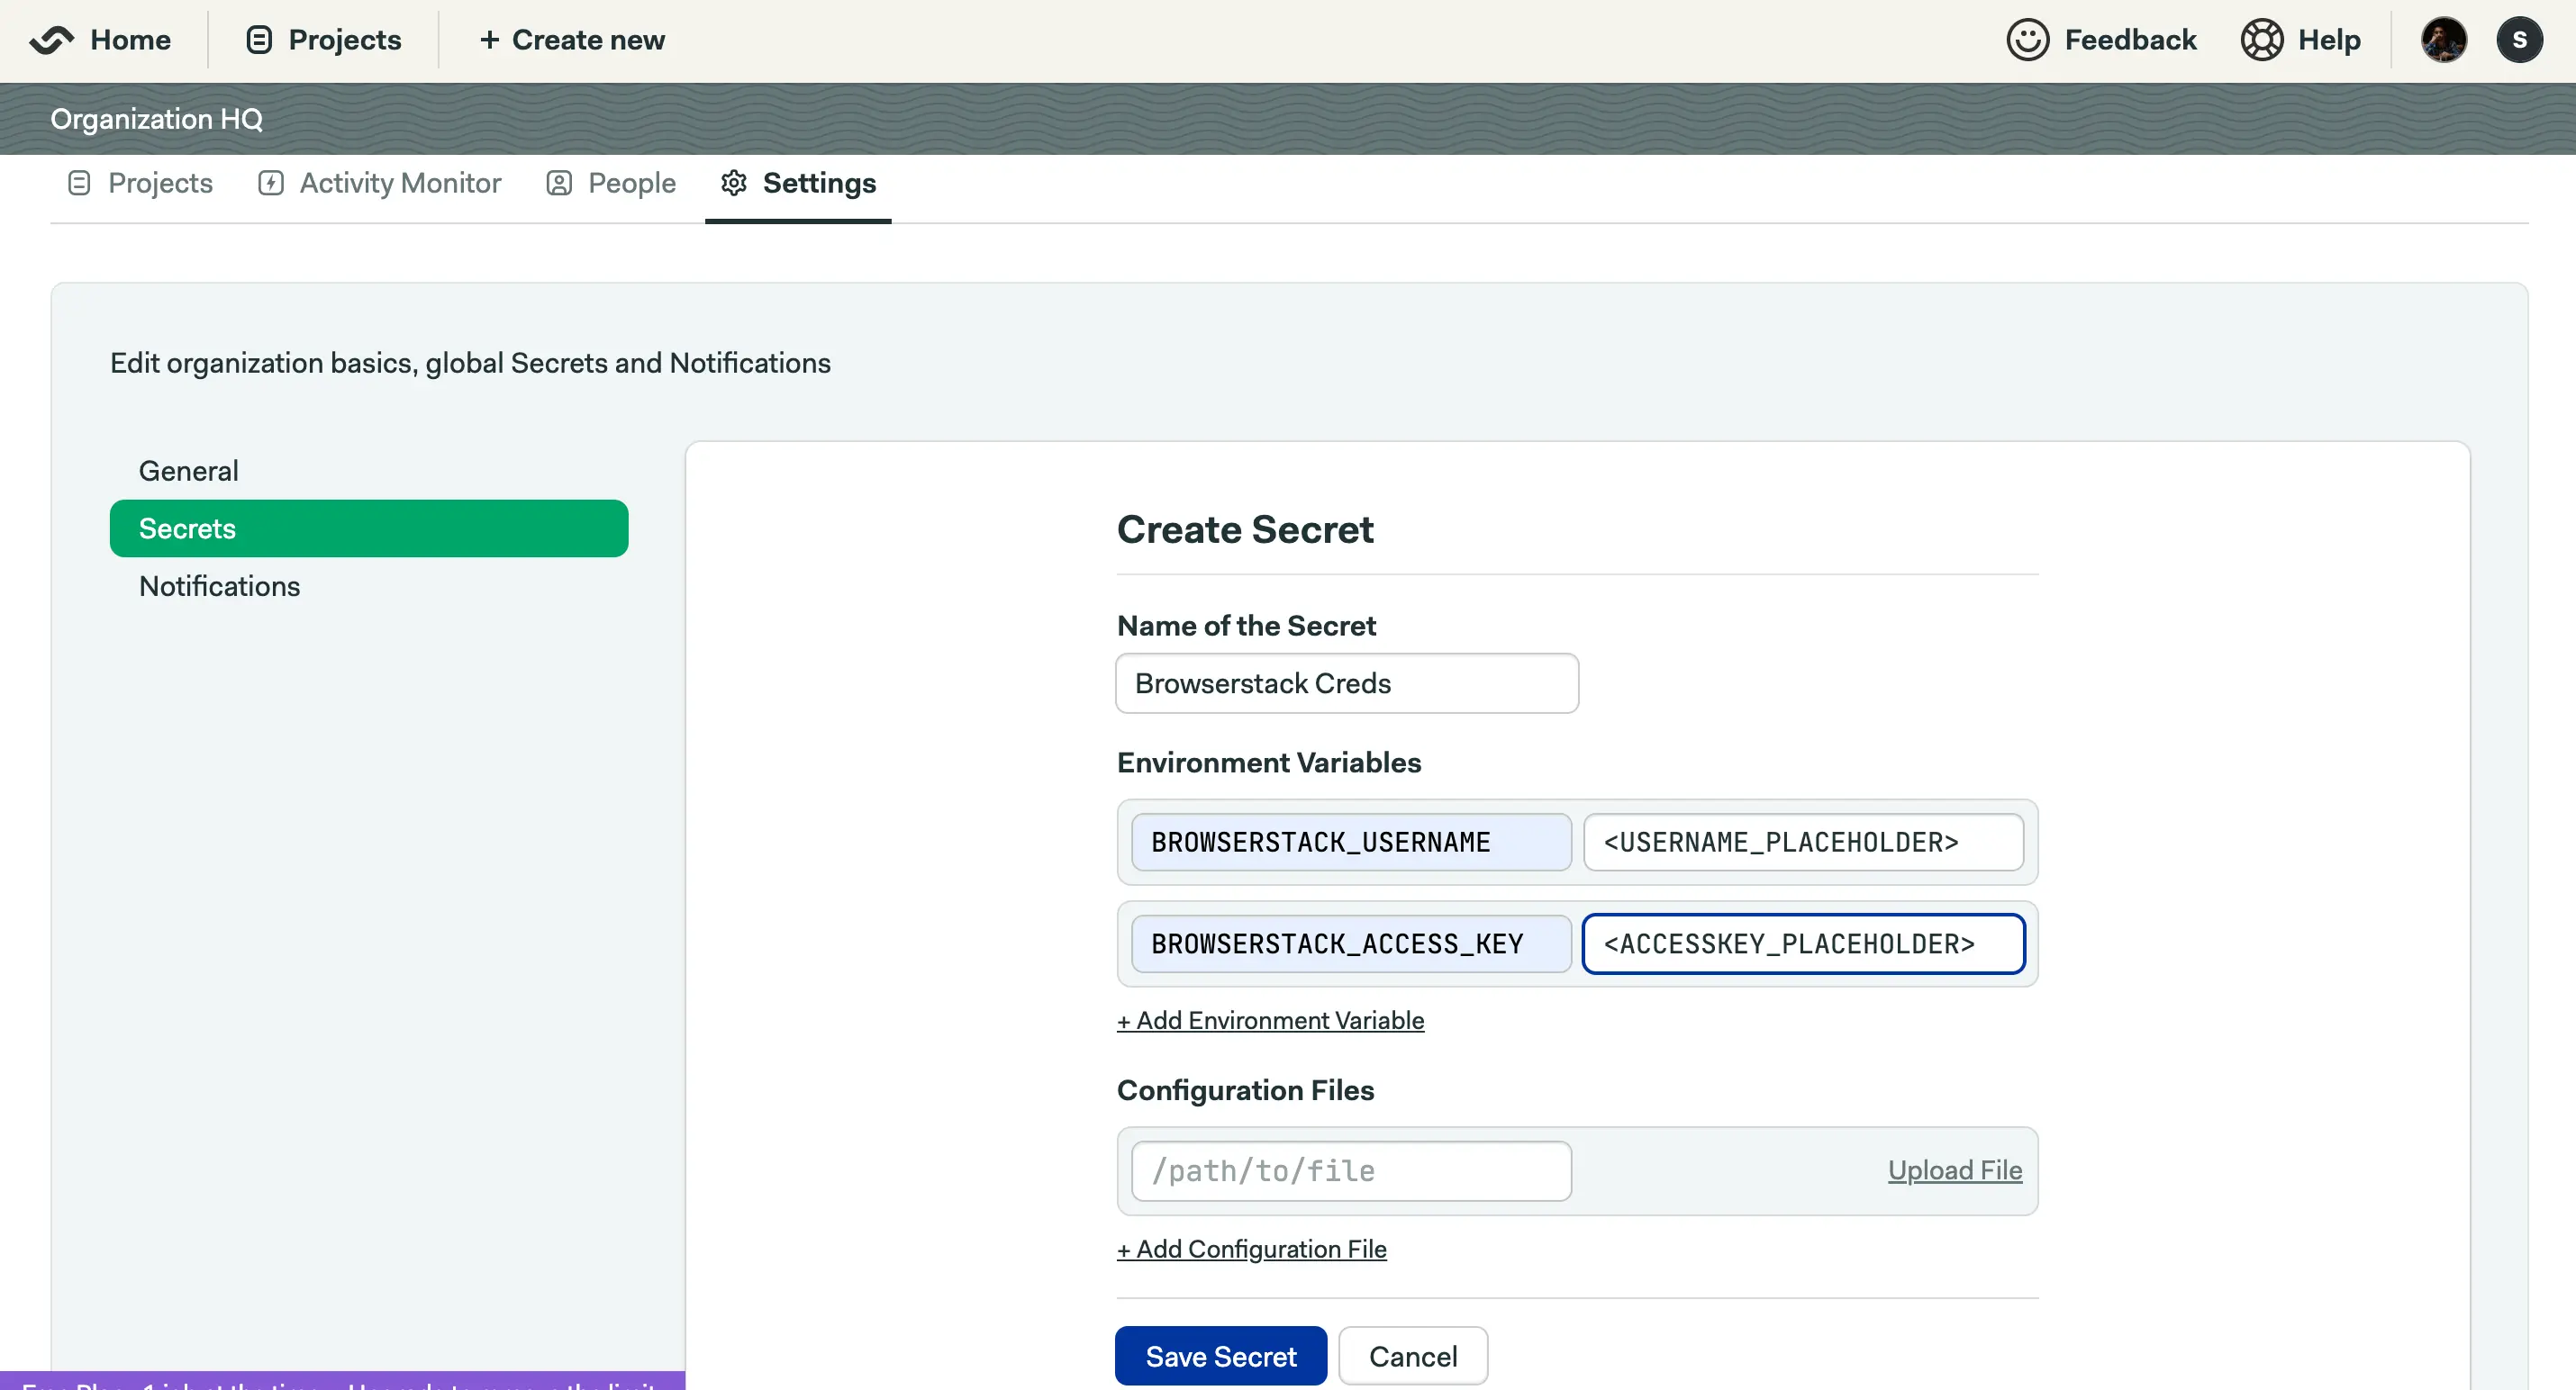Select Notifications in the settings sidebar
Viewport: 2576px width, 1390px height.
click(219, 585)
